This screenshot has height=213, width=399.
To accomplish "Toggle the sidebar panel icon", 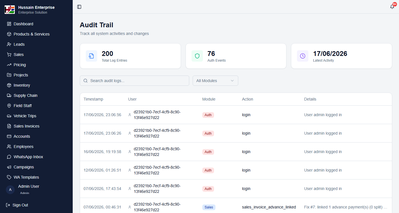I will point(79,7).
